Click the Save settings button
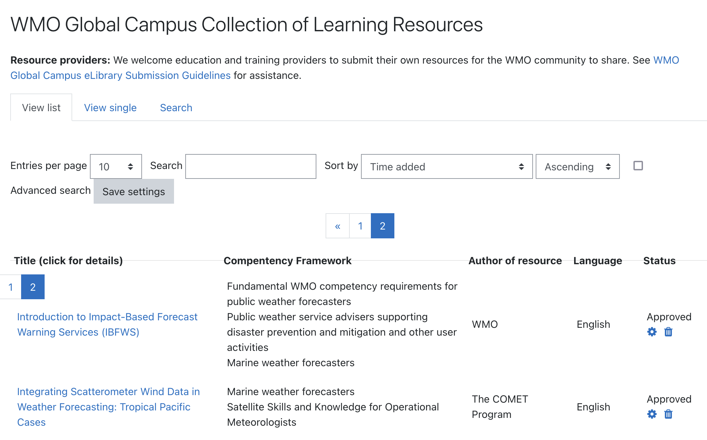707x440 pixels. coord(134,191)
